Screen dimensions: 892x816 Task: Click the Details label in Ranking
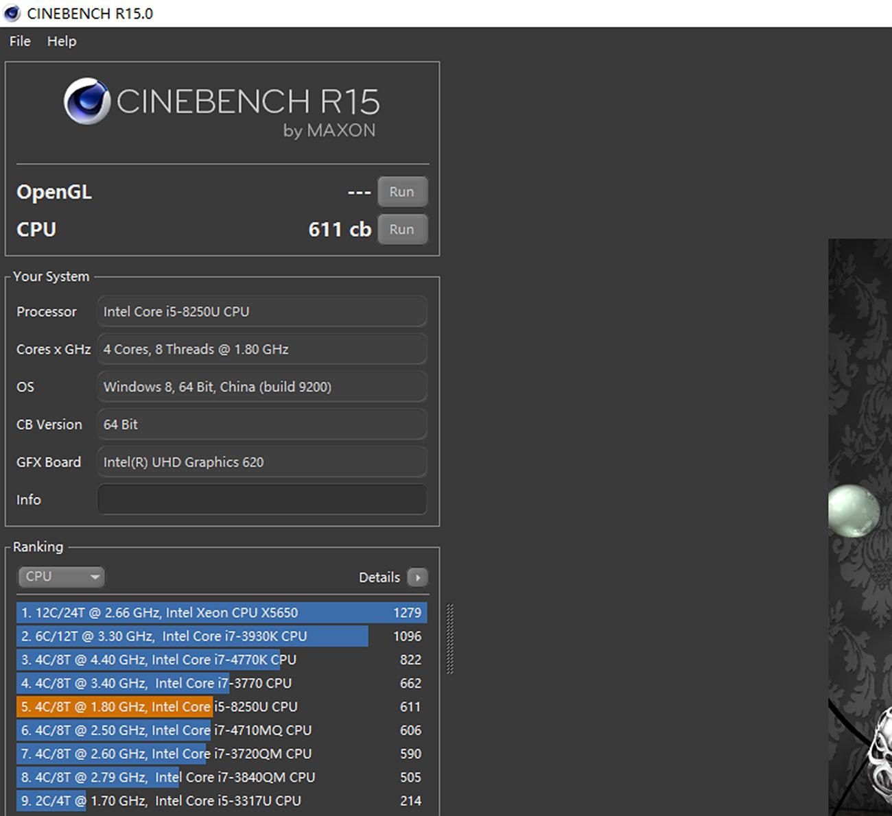[x=379, y=577]
